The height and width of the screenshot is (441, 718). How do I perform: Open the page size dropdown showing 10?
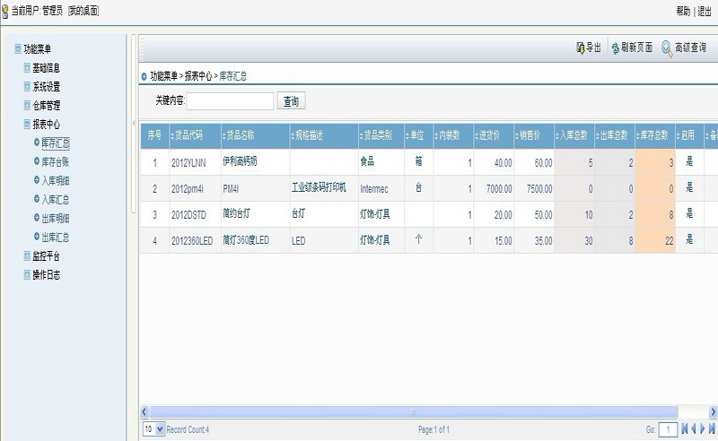(x=153, y=430)
